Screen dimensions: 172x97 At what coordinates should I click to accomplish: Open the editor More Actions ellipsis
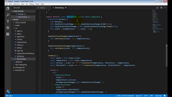(165, 8)
